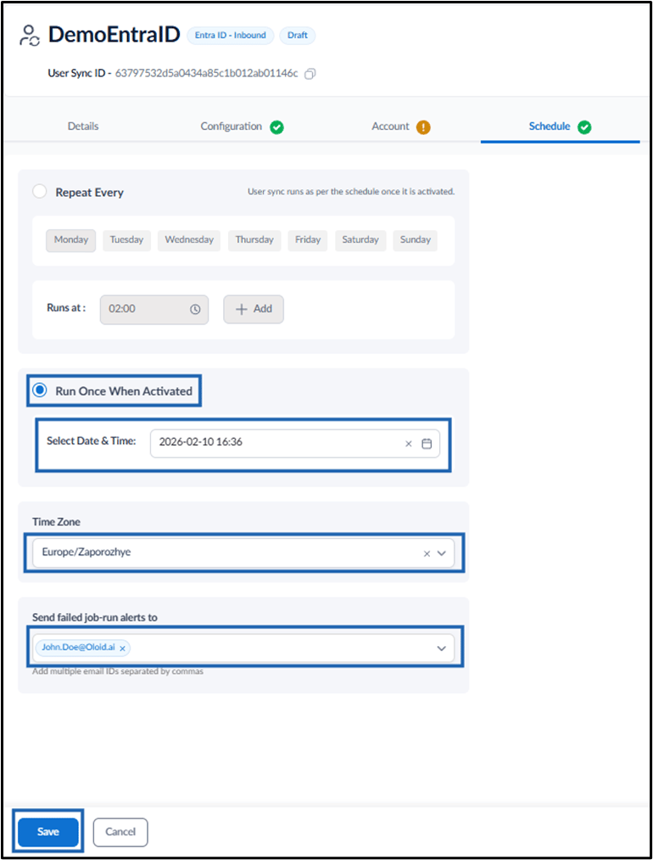Select Run Once When Activated radio
Image resolution: width=653 pixels, height=860 pixels.
click(40, 390)
